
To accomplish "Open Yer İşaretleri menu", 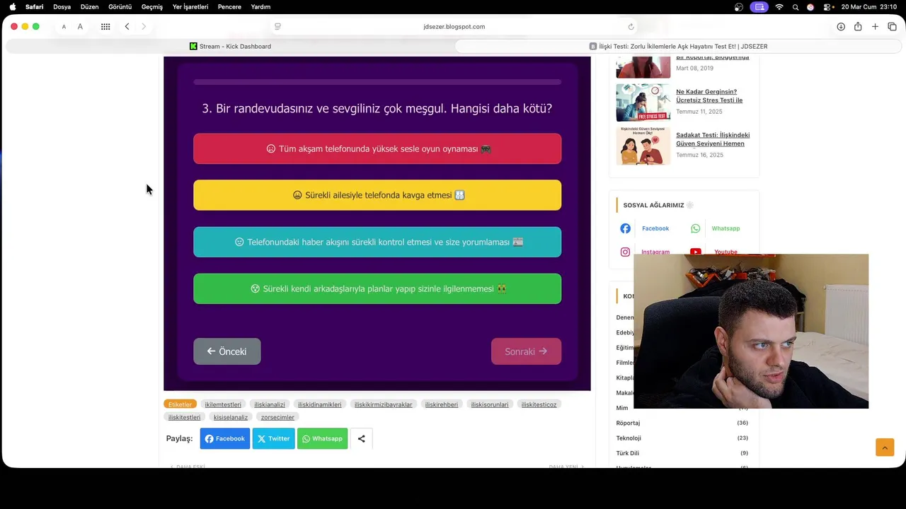I will pyautogui.click(x=190, y=6).
